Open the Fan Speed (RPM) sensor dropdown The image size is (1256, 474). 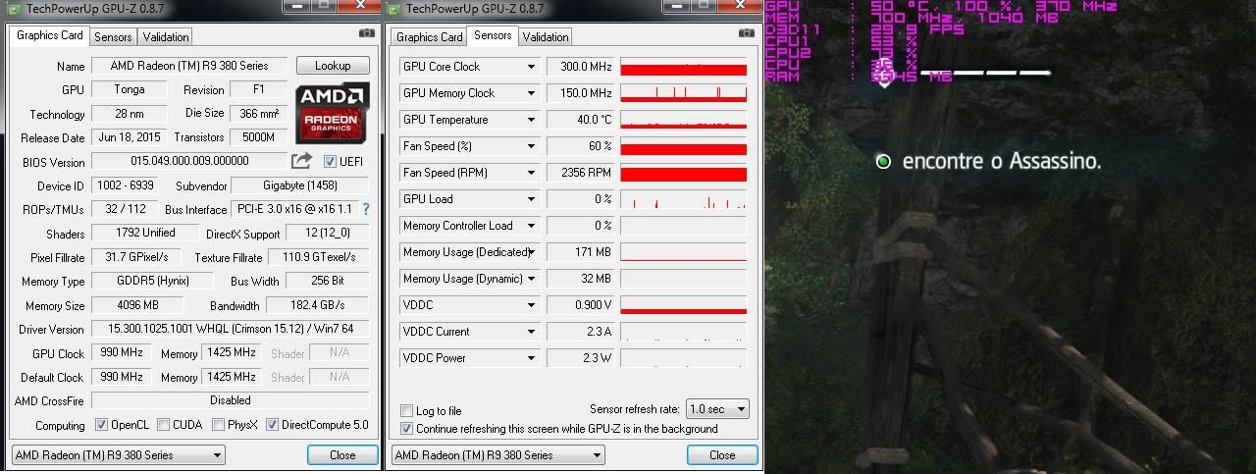point(531,173)
